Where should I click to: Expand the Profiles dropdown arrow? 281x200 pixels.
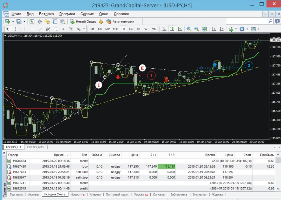(24, 21)
